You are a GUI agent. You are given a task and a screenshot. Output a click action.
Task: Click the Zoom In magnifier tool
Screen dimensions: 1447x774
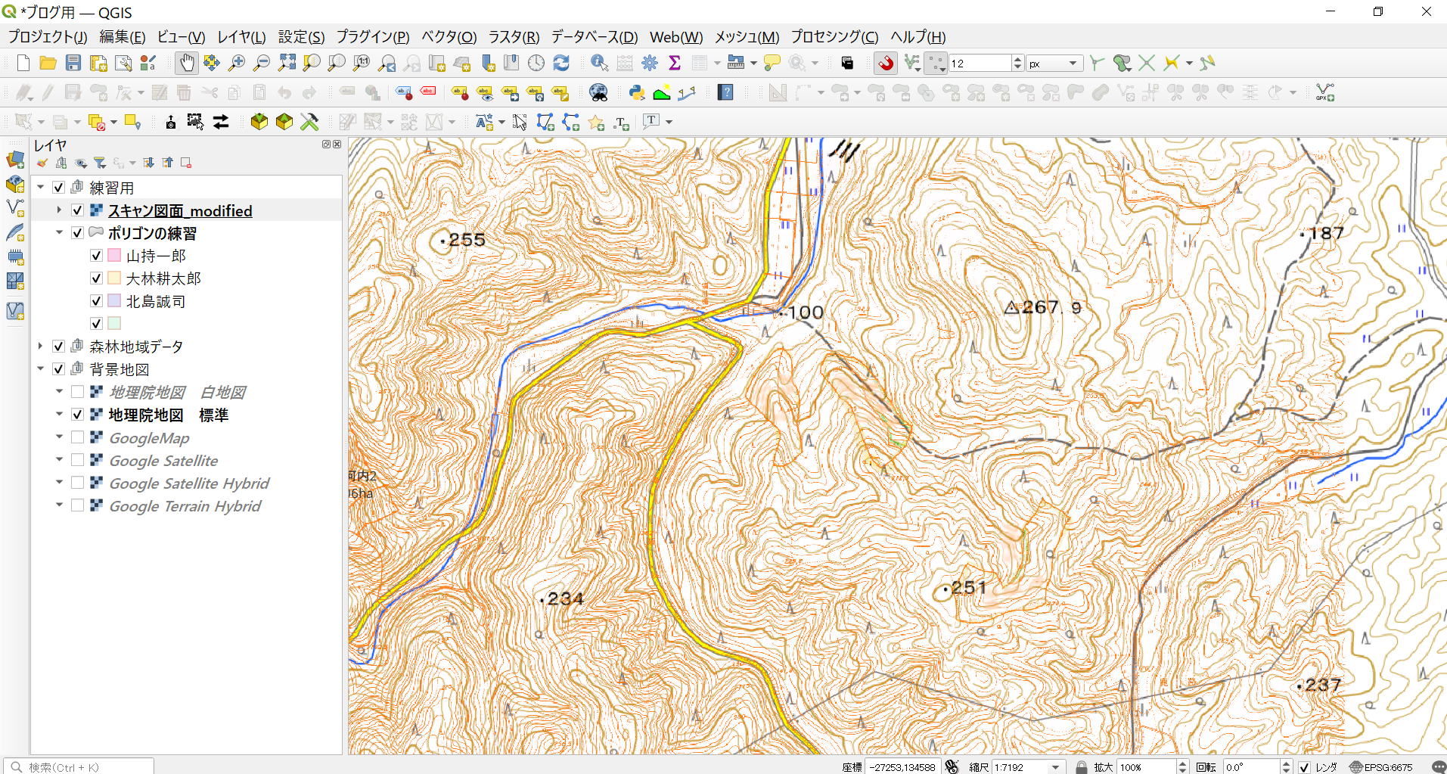237,64
